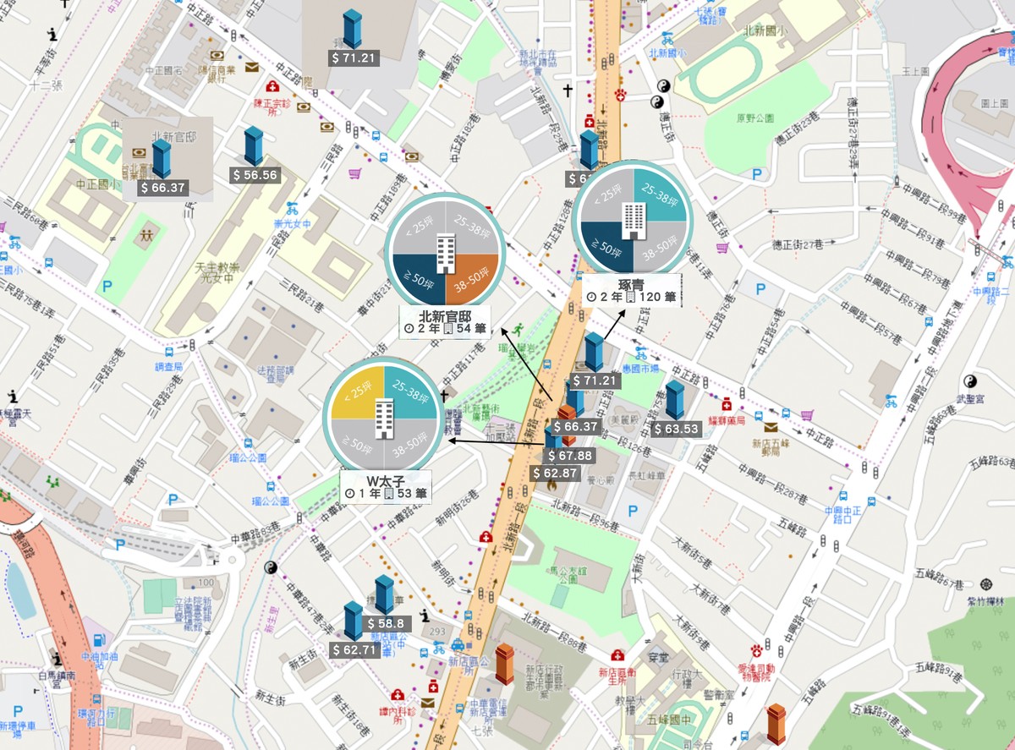
Task: Click the top building marker priced $ 71.21
Action: pos(352,29)
